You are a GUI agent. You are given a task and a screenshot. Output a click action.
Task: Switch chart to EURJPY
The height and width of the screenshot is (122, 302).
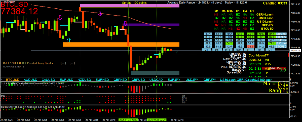174,79
